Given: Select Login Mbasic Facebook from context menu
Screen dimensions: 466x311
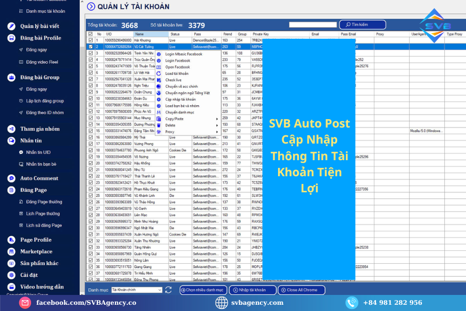Looking at the screenshot, I should tap(183, 54).
